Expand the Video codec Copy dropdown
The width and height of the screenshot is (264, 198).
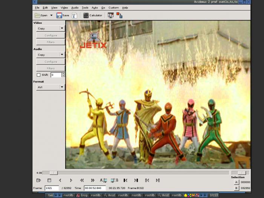coord(51,28)
